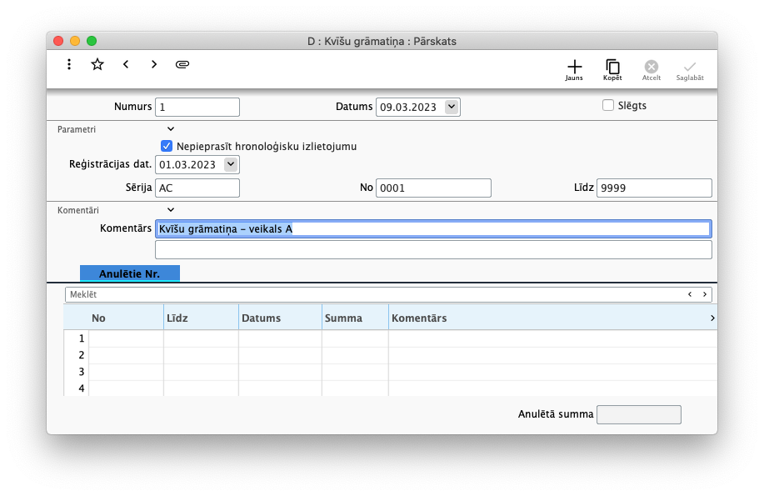Viewport: 764px width, 496px height.
Task: Sort by the No column header
Action: (x=126, y=318)
